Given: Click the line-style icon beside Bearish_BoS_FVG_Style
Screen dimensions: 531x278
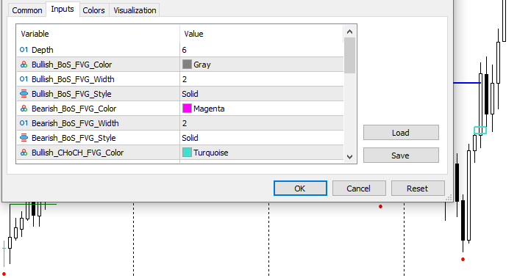Looking at the screenshot, I should [x=24, y=138].
